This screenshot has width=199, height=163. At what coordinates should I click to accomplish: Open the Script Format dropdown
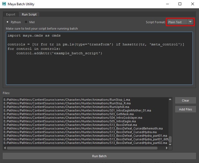click(x=180, y=22)
